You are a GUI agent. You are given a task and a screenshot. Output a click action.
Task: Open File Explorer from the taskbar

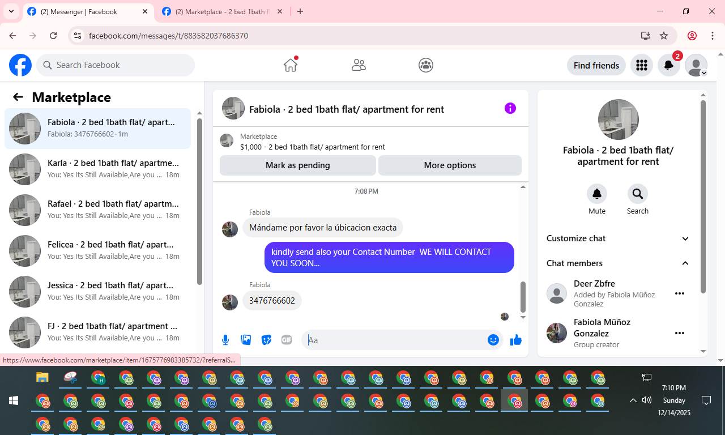click(42, 377)
